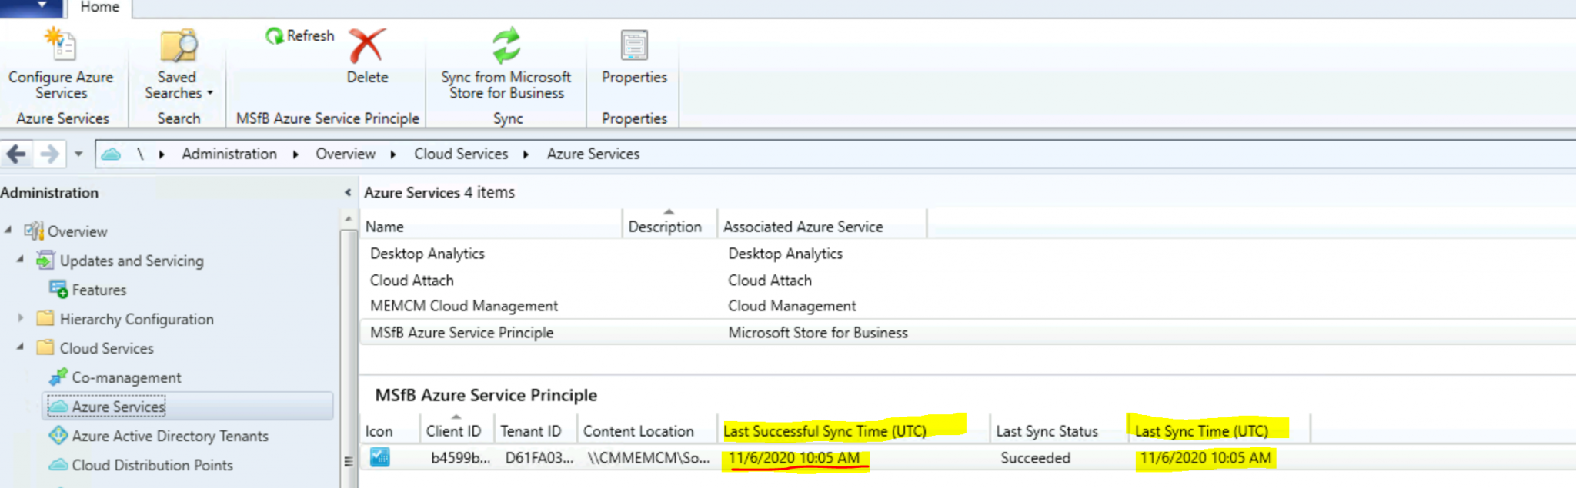Screen dimensions: 1576x488
Task: Select the MEMCM Cloud Management row
Action: pos(967,306)
